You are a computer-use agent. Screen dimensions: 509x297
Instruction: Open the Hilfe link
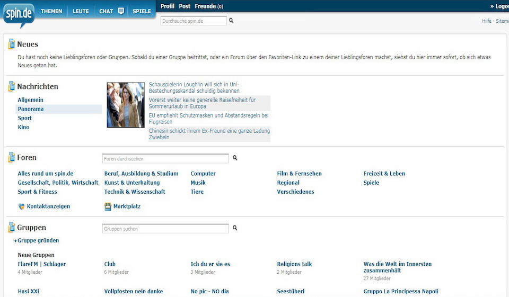point(486,21)
